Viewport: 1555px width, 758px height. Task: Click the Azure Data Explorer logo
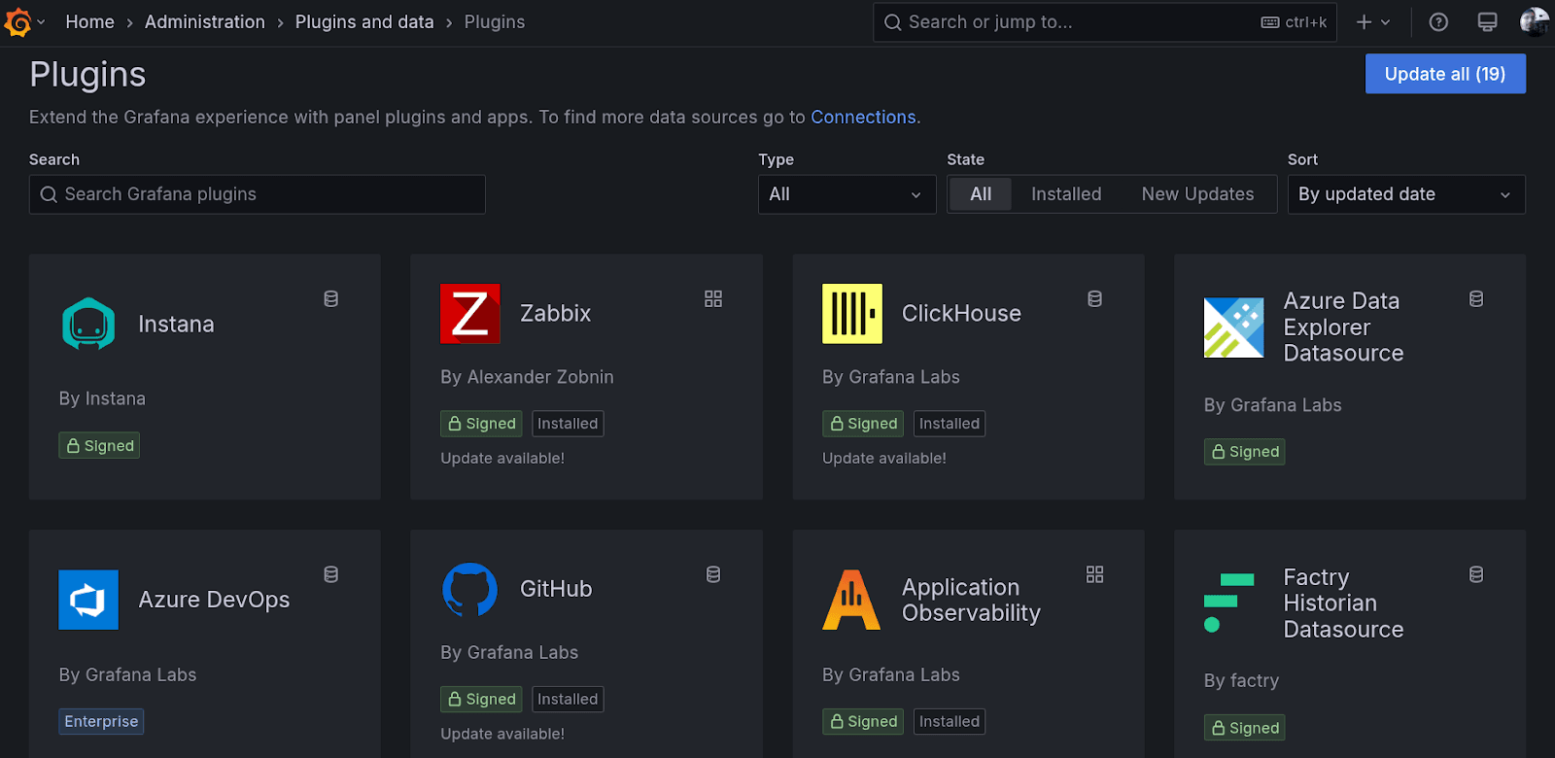[x=1233, y=327]
